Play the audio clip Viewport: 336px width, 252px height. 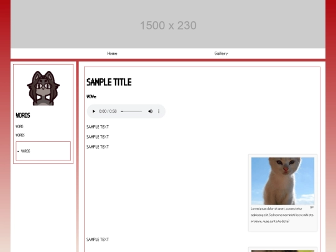pyautogui.click(x=93, y=111)
